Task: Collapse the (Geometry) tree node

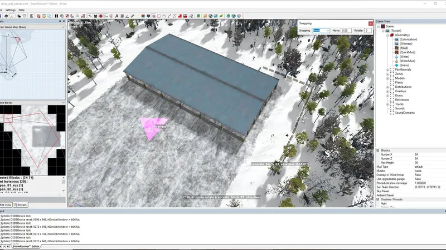Action: pyautogui.click(x=387, y=35)
